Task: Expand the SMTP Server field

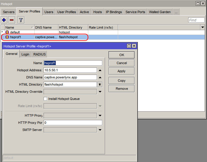Action: tap(100, 130)
